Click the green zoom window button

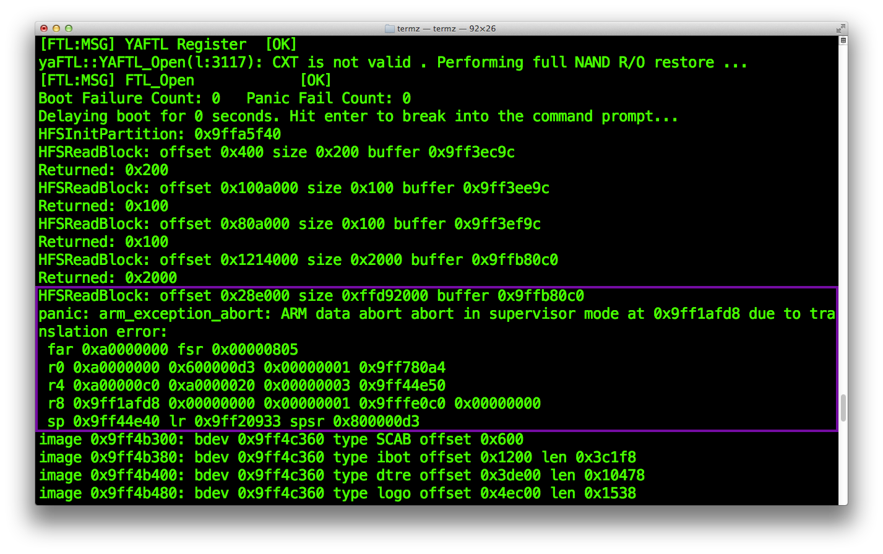pos(69,28)
